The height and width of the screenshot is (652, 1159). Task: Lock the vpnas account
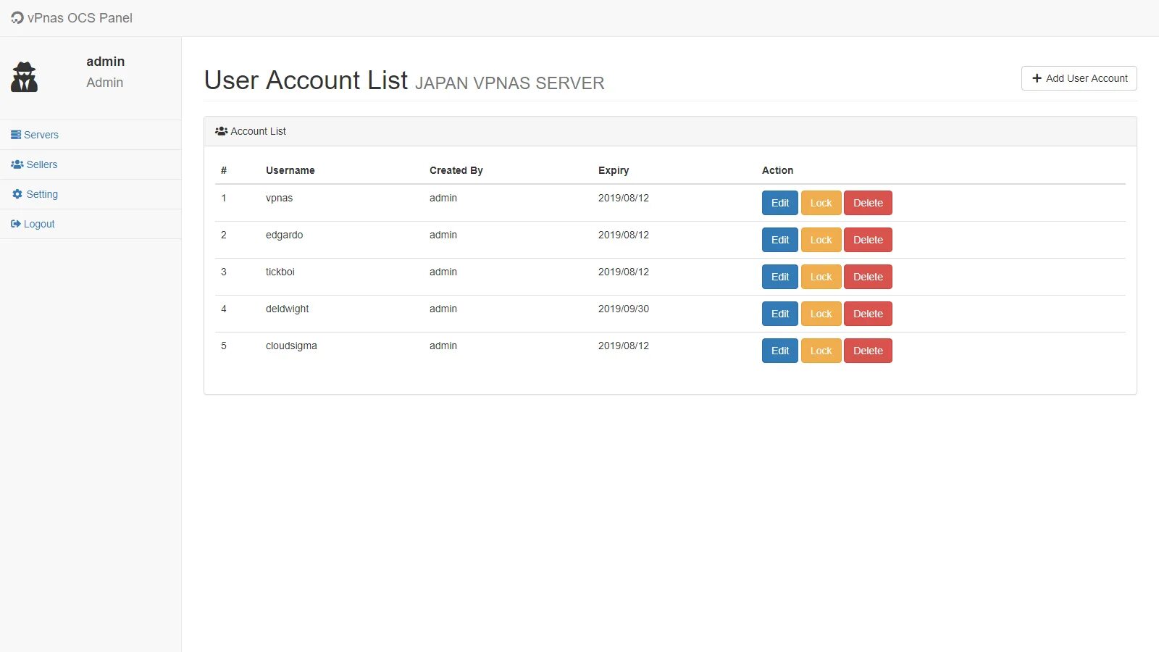pos(821,203)
